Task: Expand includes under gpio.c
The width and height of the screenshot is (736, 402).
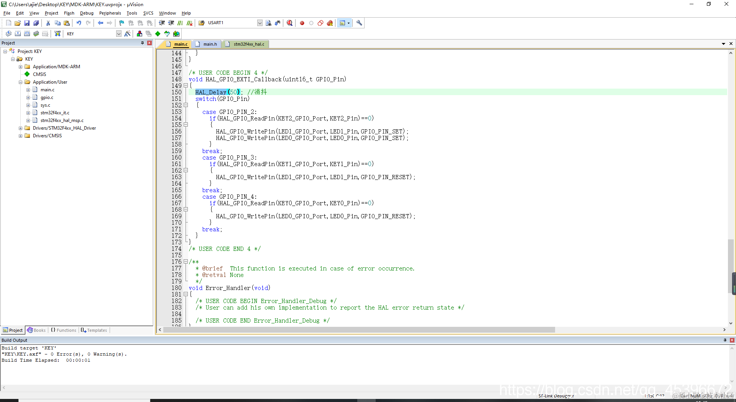Action: point(28,97)
